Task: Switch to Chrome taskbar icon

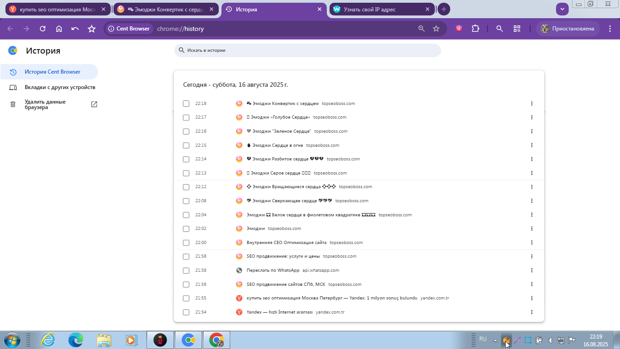Action: click(x=216, y=340)
